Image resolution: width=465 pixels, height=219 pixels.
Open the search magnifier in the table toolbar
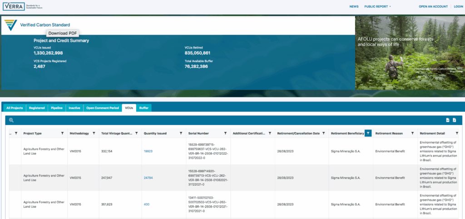coord(11,120)
